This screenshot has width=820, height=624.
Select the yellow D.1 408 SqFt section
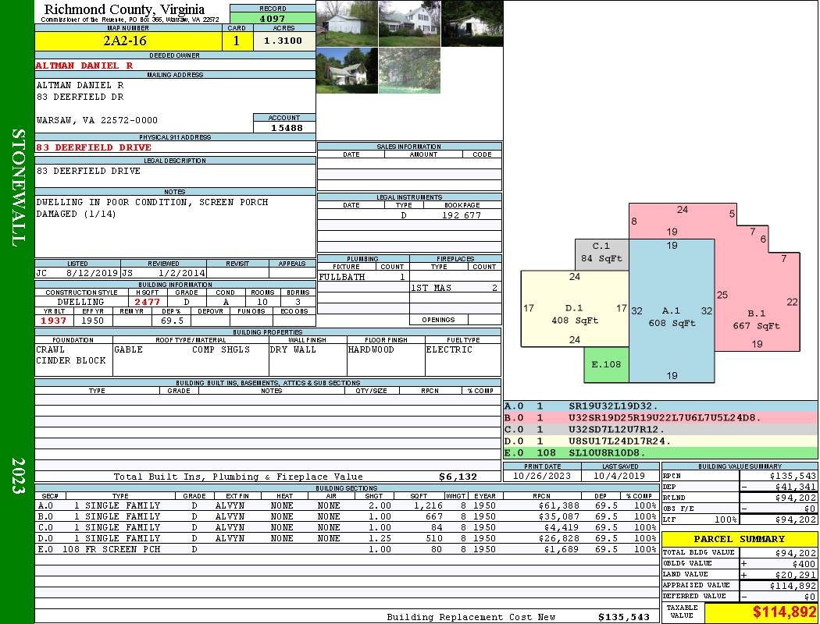[x=574, y=309]
